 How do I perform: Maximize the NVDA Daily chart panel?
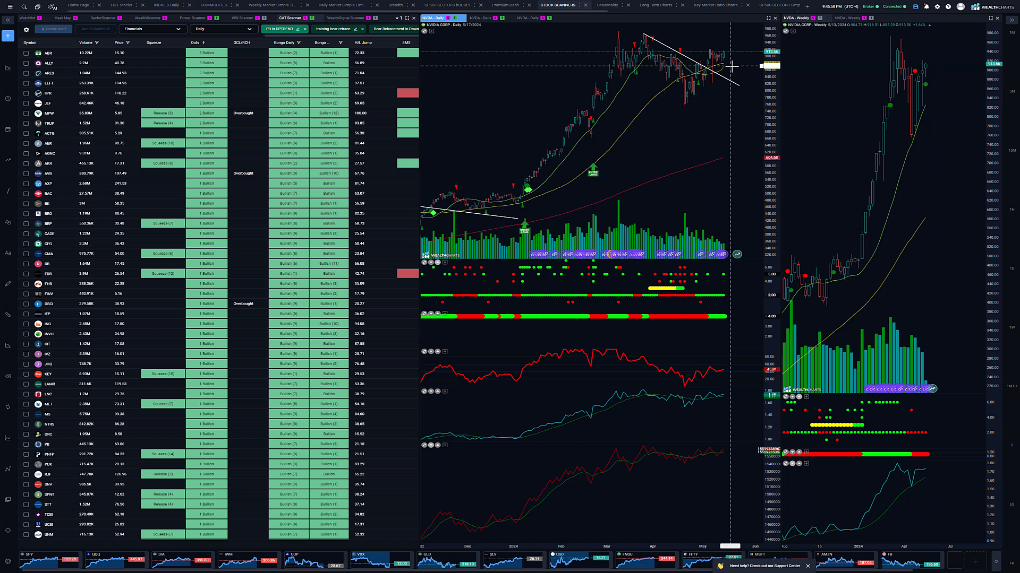(768, 18)
